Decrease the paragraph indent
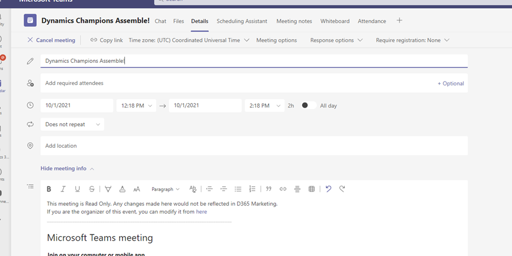 pos(209,189)
